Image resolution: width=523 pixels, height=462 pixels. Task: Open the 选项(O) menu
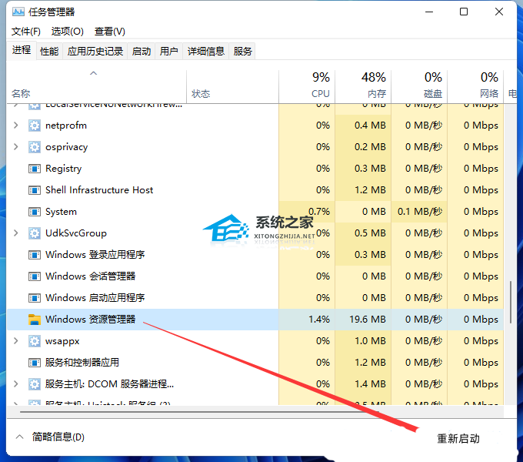click(68, 32)
